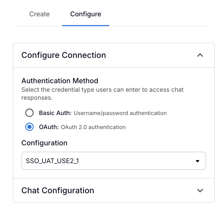The width and height of the screenshot is (224, 208).
Task: Click the Authentication Method heading
Action: tap(60, 81)
